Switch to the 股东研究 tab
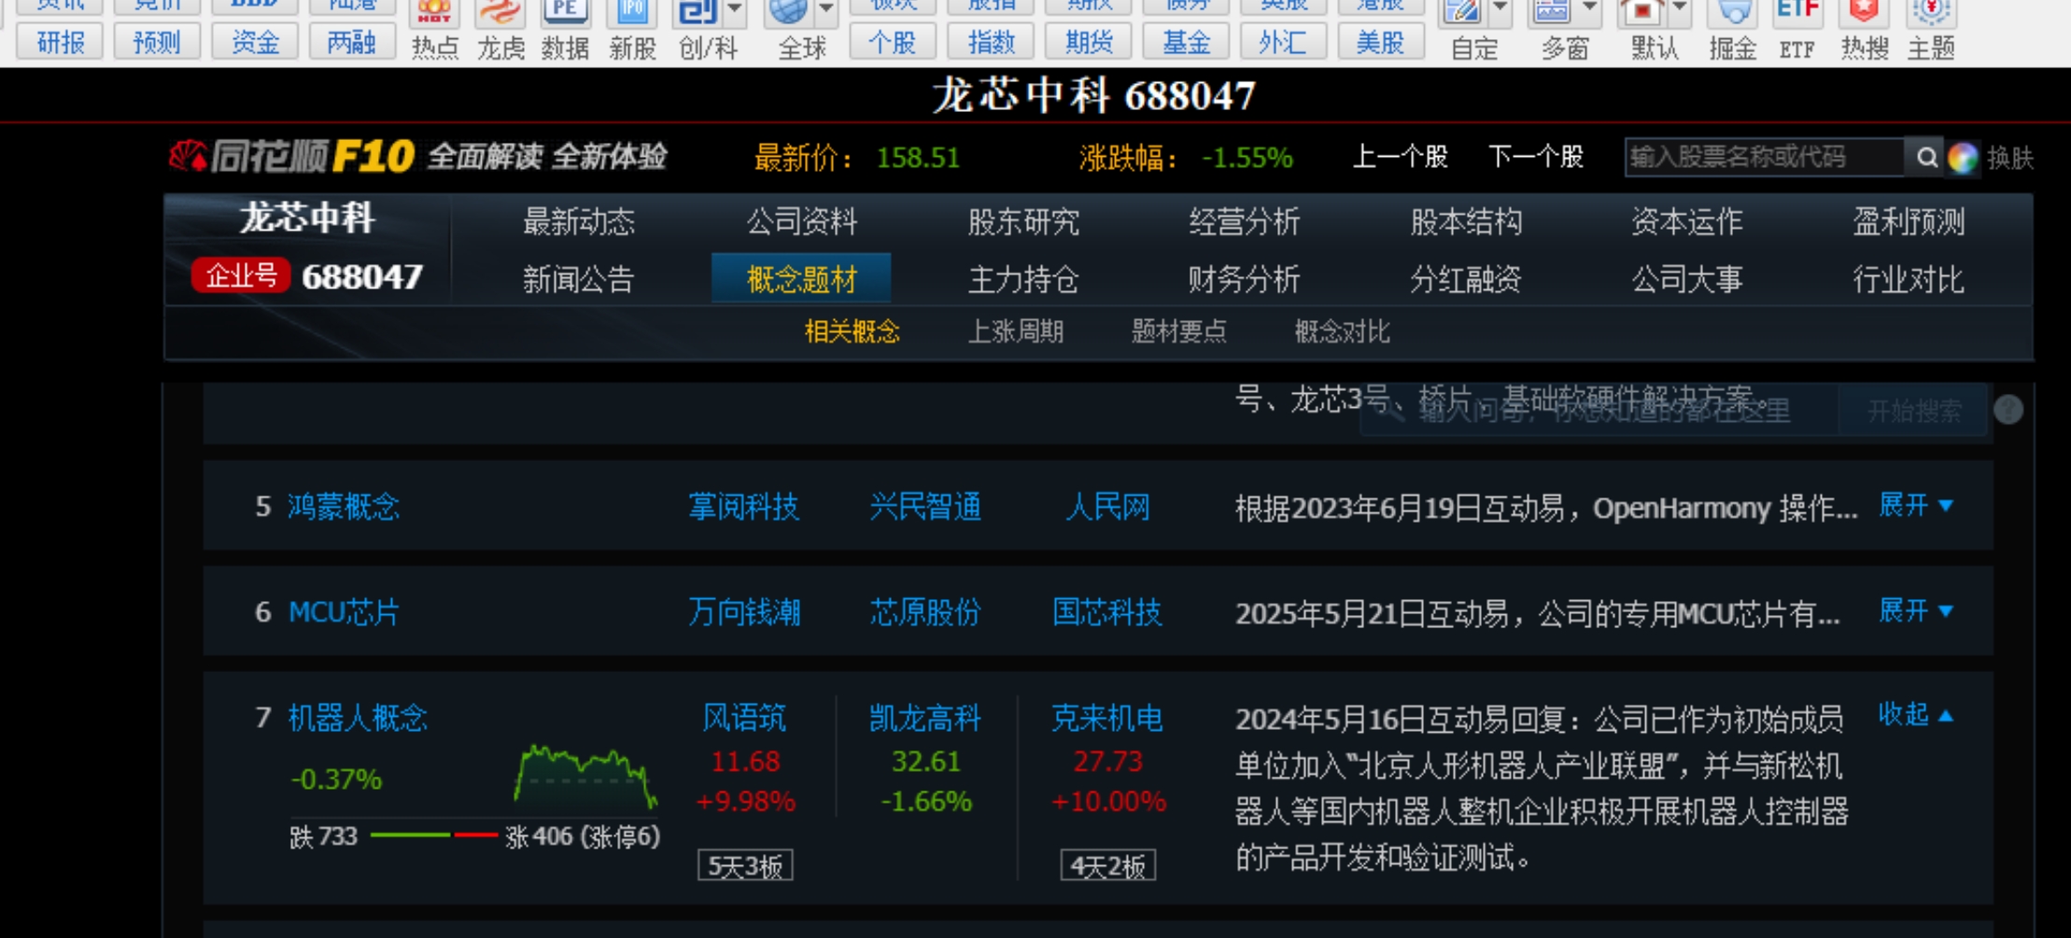This screenshot has width=2071, height=938. (1023, 222)
